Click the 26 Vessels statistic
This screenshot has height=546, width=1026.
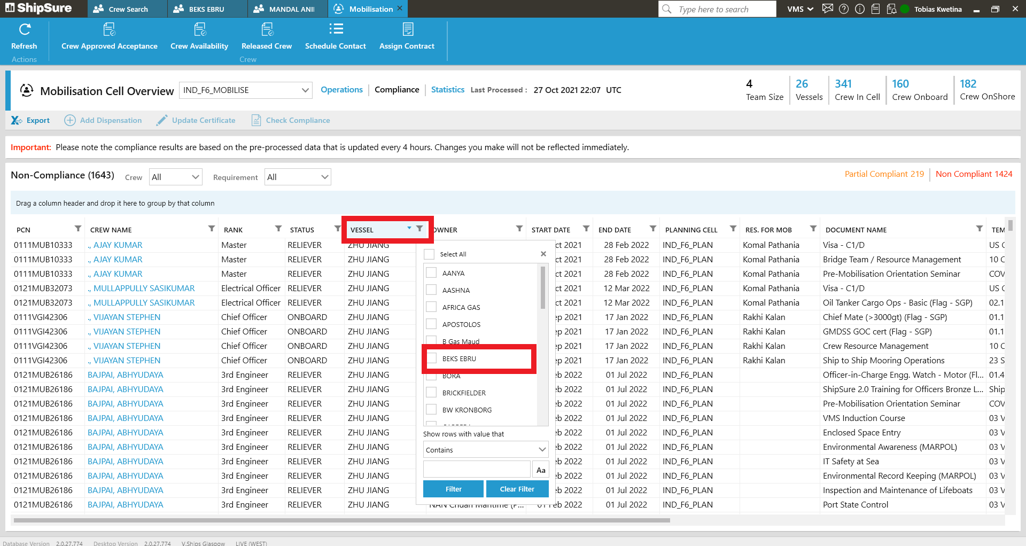(809, 90)
